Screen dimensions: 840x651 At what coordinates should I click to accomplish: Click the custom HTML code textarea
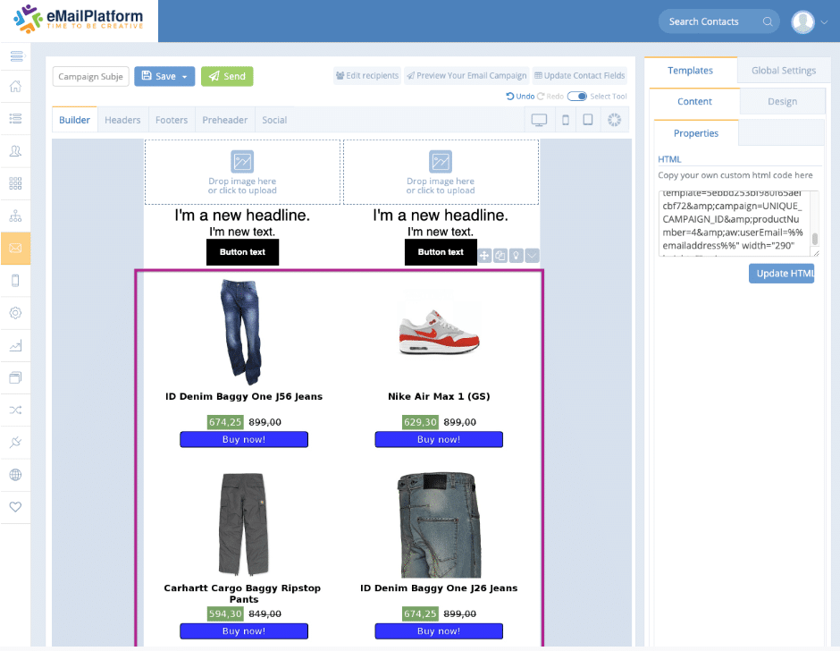click(x=735, y=223)
